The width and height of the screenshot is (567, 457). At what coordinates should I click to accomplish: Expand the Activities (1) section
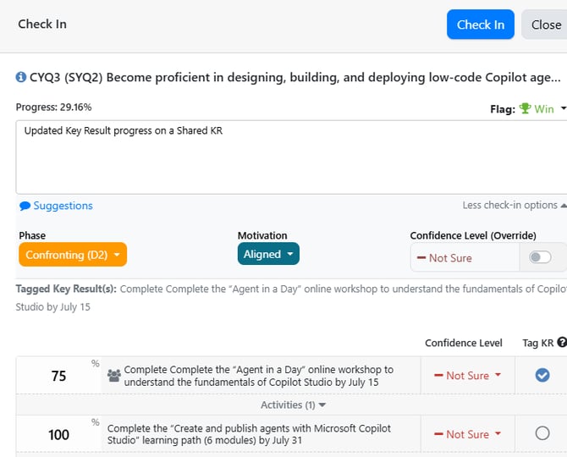[293, 405]
